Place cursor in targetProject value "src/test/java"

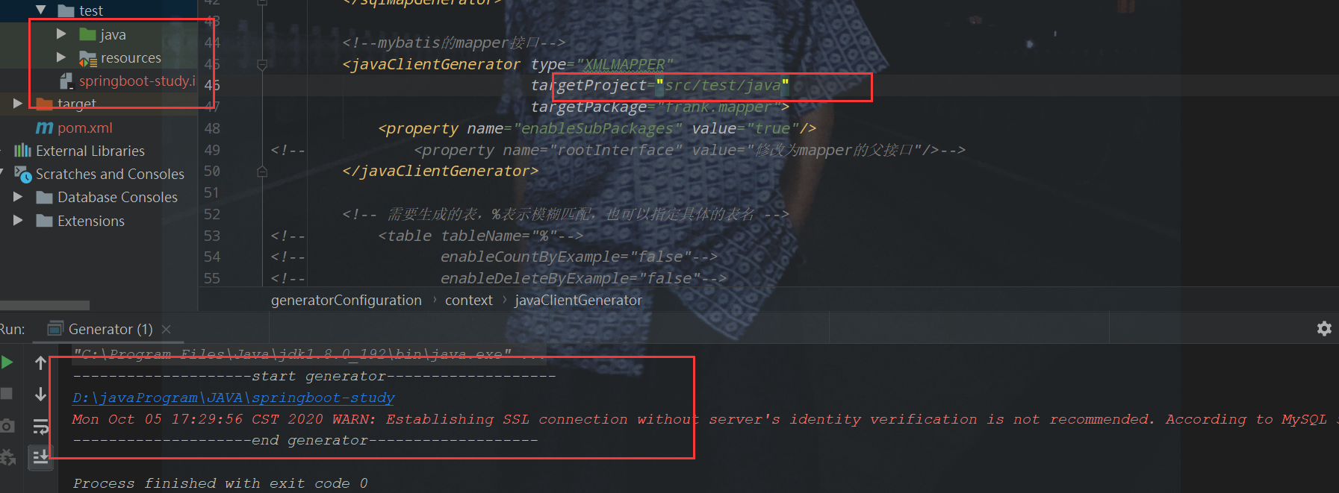tap(723, 85)
